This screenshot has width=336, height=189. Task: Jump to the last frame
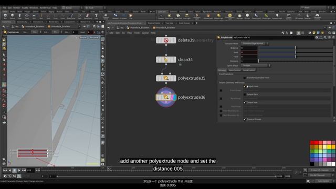point(24,170)
